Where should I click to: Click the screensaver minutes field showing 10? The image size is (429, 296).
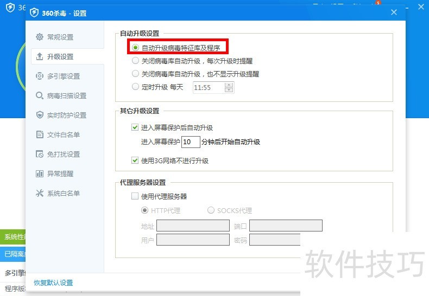click(191, 141)
